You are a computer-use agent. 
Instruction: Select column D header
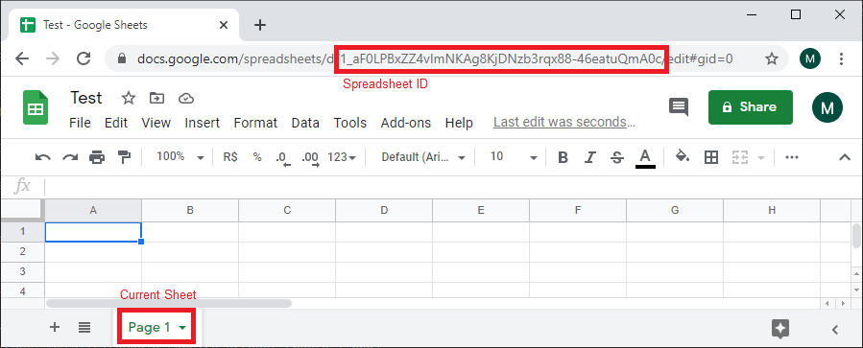click(384, 210)
